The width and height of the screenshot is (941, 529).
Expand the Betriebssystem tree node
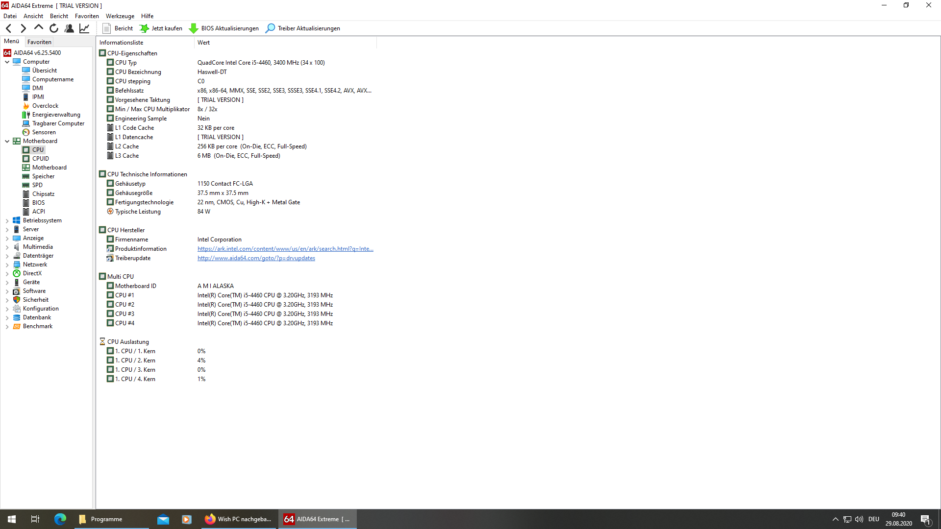[7, 221]
